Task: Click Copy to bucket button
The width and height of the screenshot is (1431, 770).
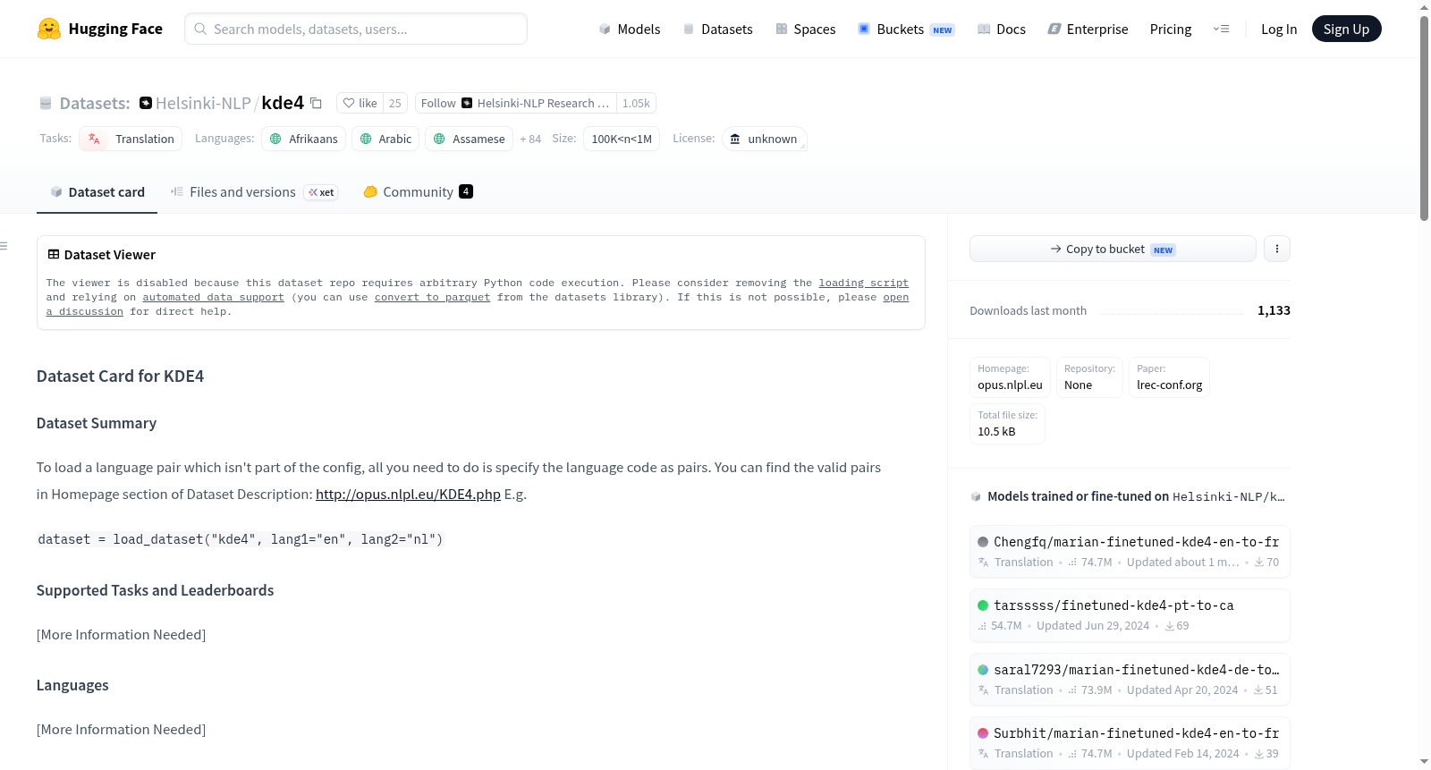Action: click(1113, 249)
